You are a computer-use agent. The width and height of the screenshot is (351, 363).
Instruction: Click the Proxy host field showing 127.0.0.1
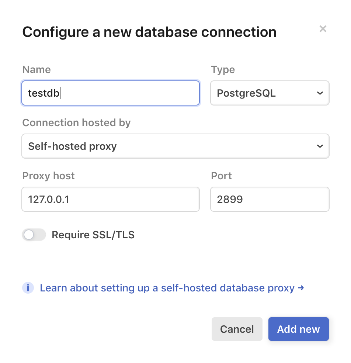111,199
